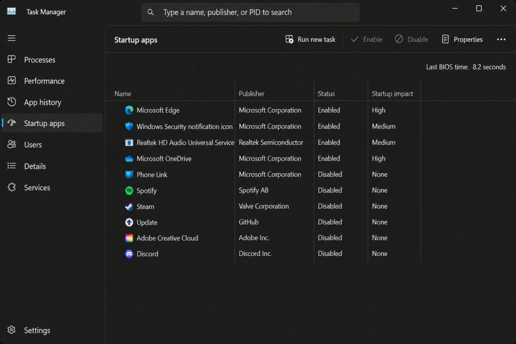Select the Microsoft OneDrive entry
Image resolution: width=516 pixels, height=344 pixels.
pyautogui.click(x=164, y=159)
